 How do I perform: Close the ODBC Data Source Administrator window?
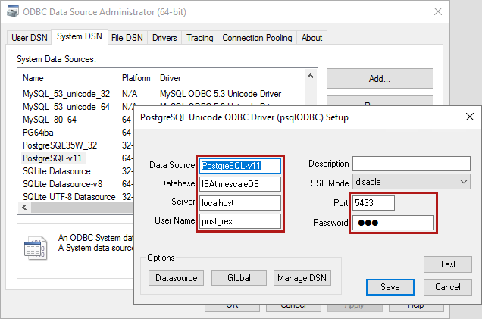(438, 11)
